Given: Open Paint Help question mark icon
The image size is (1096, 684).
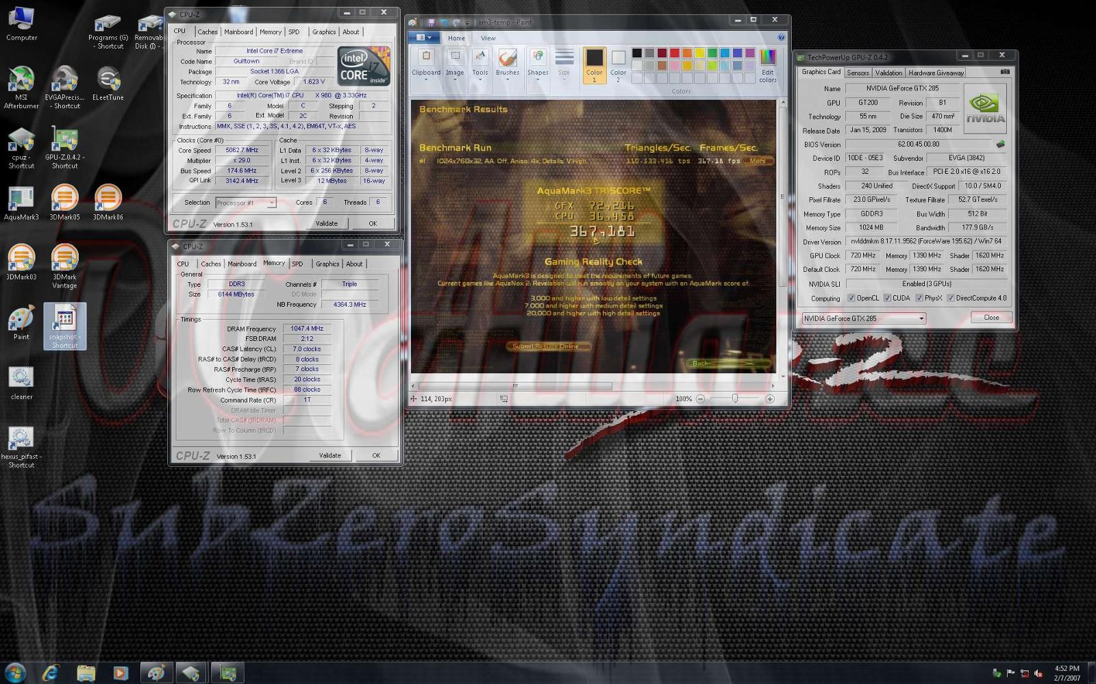Looking at the screenshot, I should [781, 38].
